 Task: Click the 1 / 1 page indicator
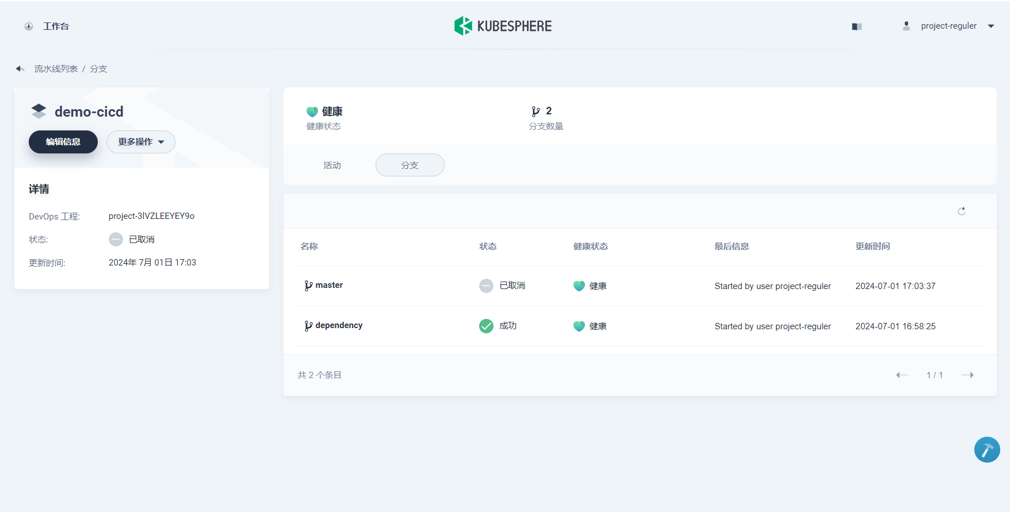tap(935, 375)
